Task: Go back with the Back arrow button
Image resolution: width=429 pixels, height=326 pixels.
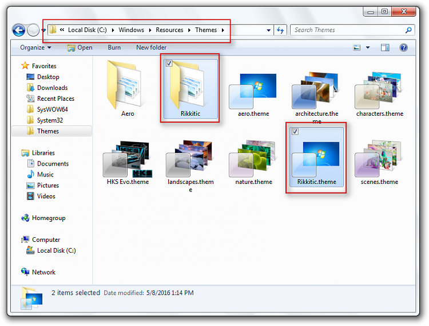Action: tap(19, 30)
